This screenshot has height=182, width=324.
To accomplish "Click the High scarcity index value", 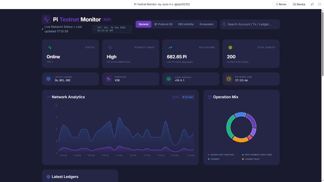I will 111,57.
